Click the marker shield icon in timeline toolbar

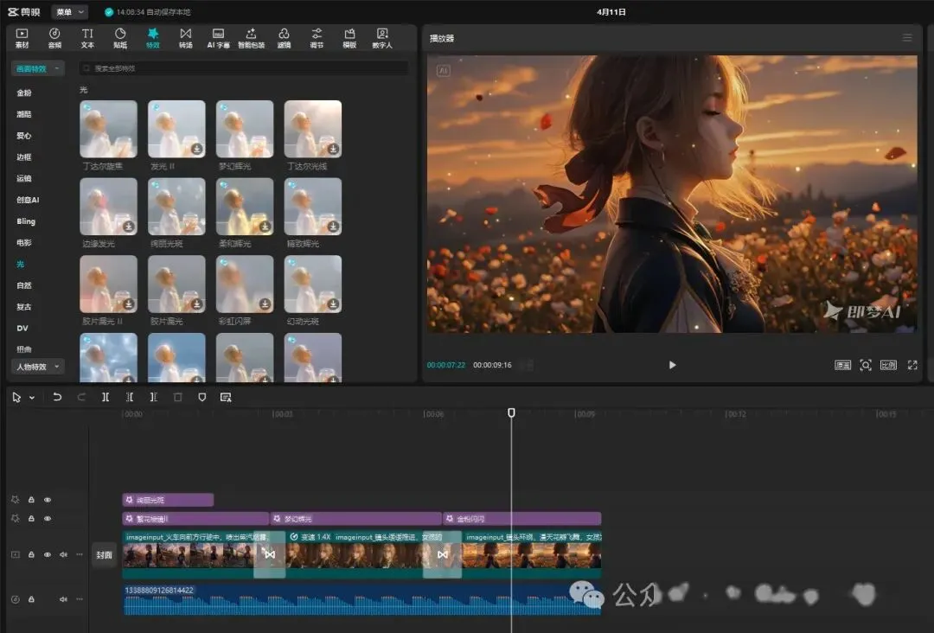pos(202,397)
